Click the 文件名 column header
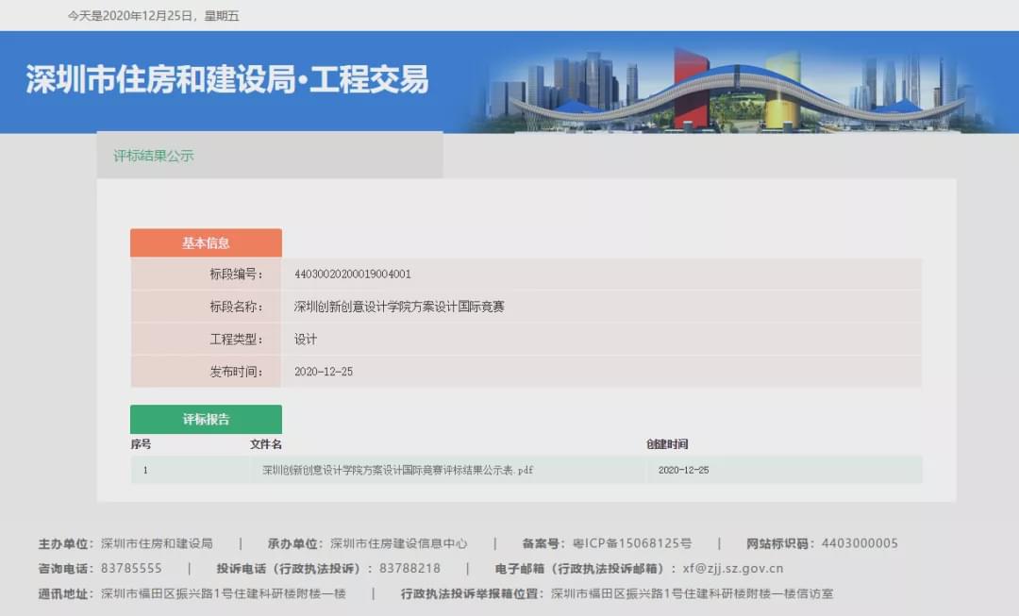Image resolution: width=1019 pixels, height=616 pixels. [266, 444]
